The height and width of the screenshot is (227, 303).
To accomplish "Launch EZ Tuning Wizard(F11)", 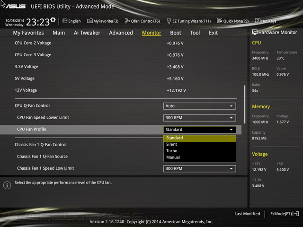I will click(188, 21).
